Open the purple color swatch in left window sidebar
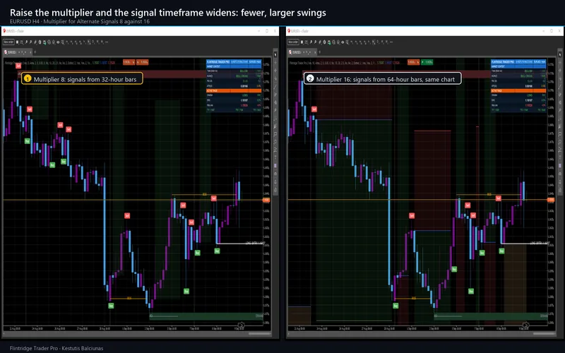The width and height of the screenshot is (565, 353). click(x=275, y=166)
